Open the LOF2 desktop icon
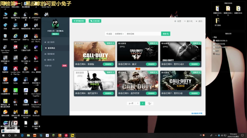247x138 pixels. pyautogui.click(x=15, y=59)
